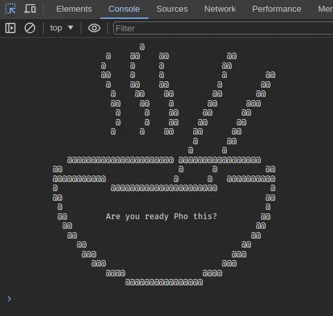Switch to the partially visible Memory tab
333x316 pixels.
point(325,9)
